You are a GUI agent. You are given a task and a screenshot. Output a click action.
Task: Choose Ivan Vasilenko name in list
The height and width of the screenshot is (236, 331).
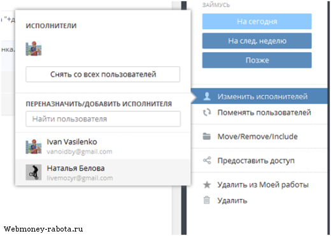tap(72, 142)
